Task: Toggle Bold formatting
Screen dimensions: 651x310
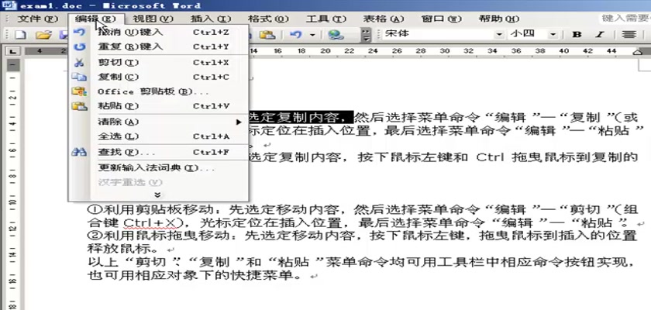Action: [577, 34]
